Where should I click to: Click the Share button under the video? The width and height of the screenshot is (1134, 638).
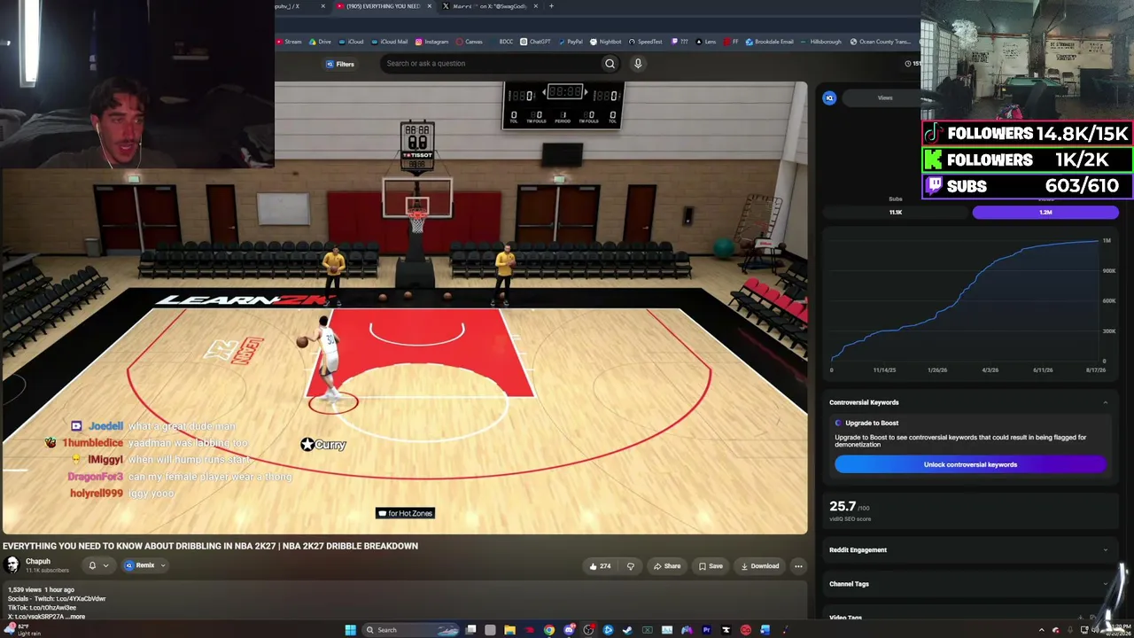point(667,566)
